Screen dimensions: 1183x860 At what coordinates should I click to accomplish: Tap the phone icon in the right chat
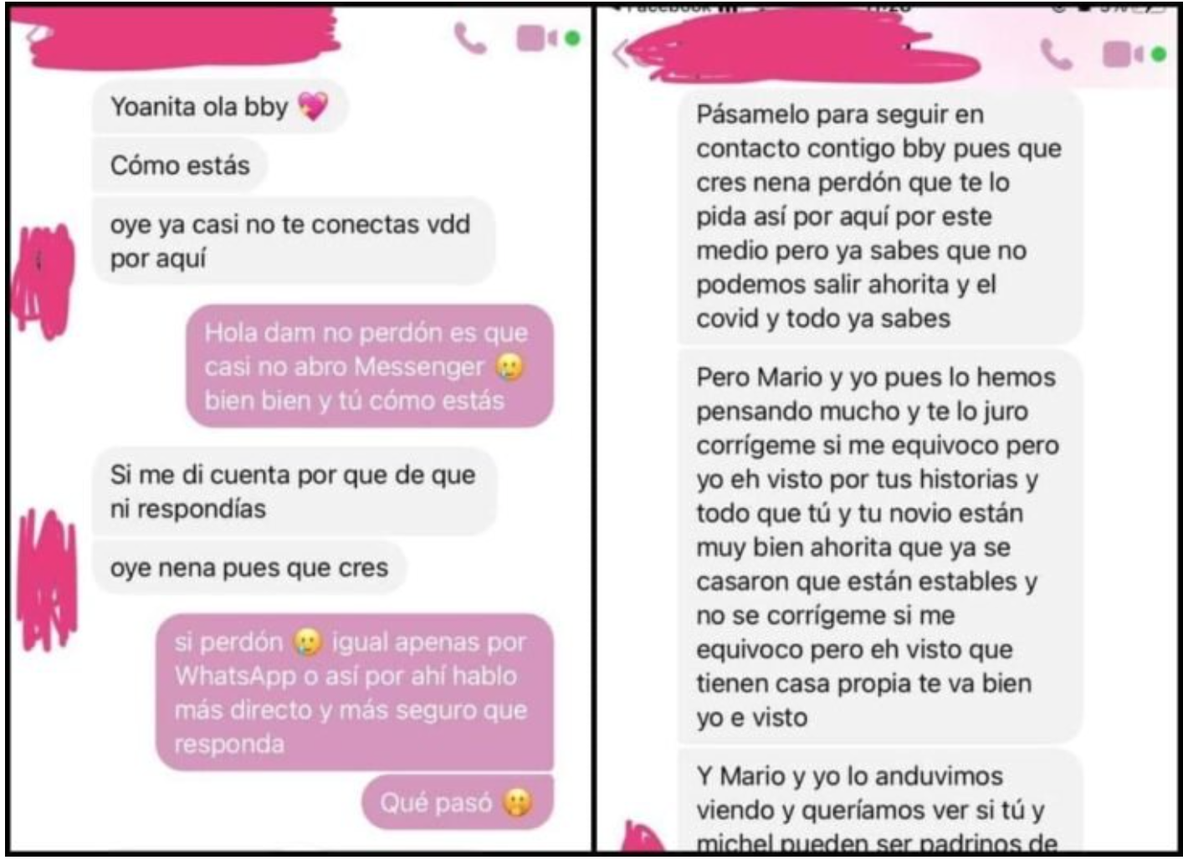pos(1056,55)
